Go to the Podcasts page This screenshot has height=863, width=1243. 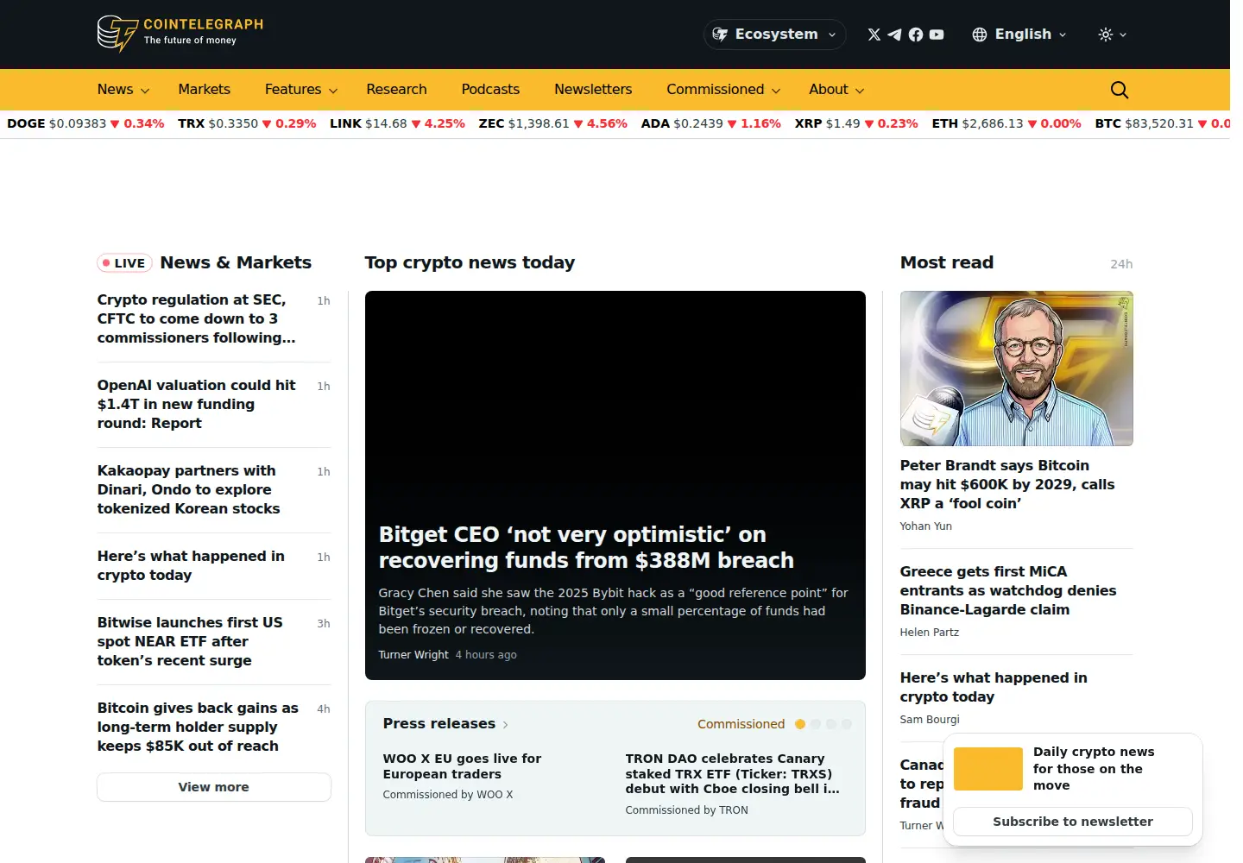pyautogui.click(x=490, y=90)
